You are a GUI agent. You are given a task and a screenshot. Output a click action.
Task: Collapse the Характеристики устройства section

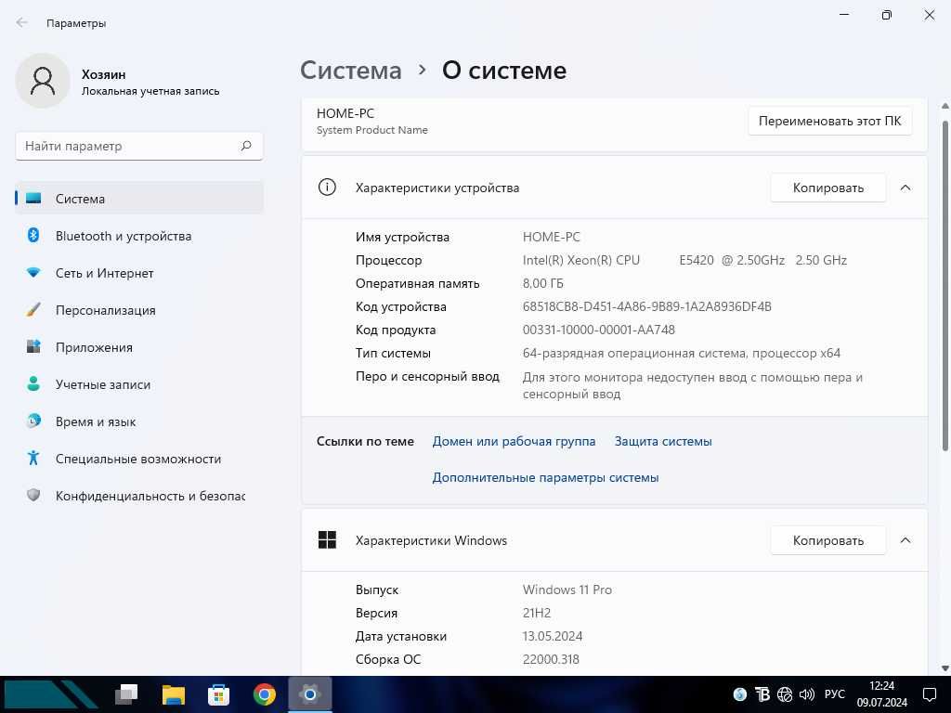[x=905, y=188]
